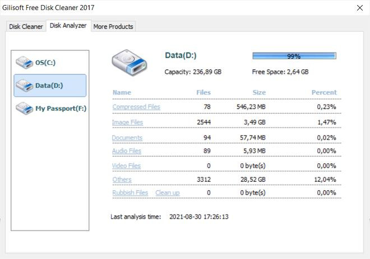
Task: Click the My Passport(F:) drive icon
Action: (x=24, y=109)
